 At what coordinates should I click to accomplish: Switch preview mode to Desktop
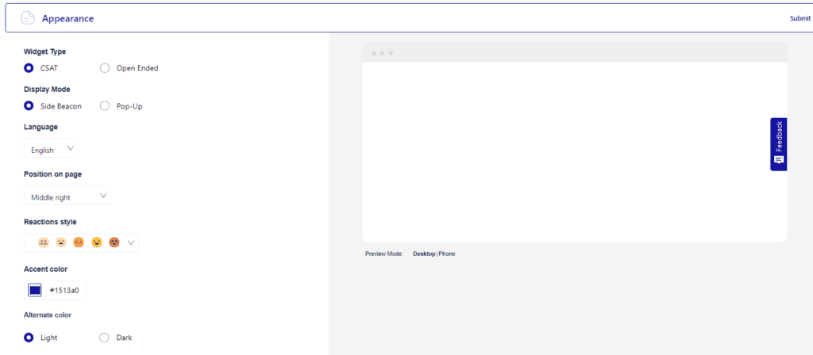(424, 254)
